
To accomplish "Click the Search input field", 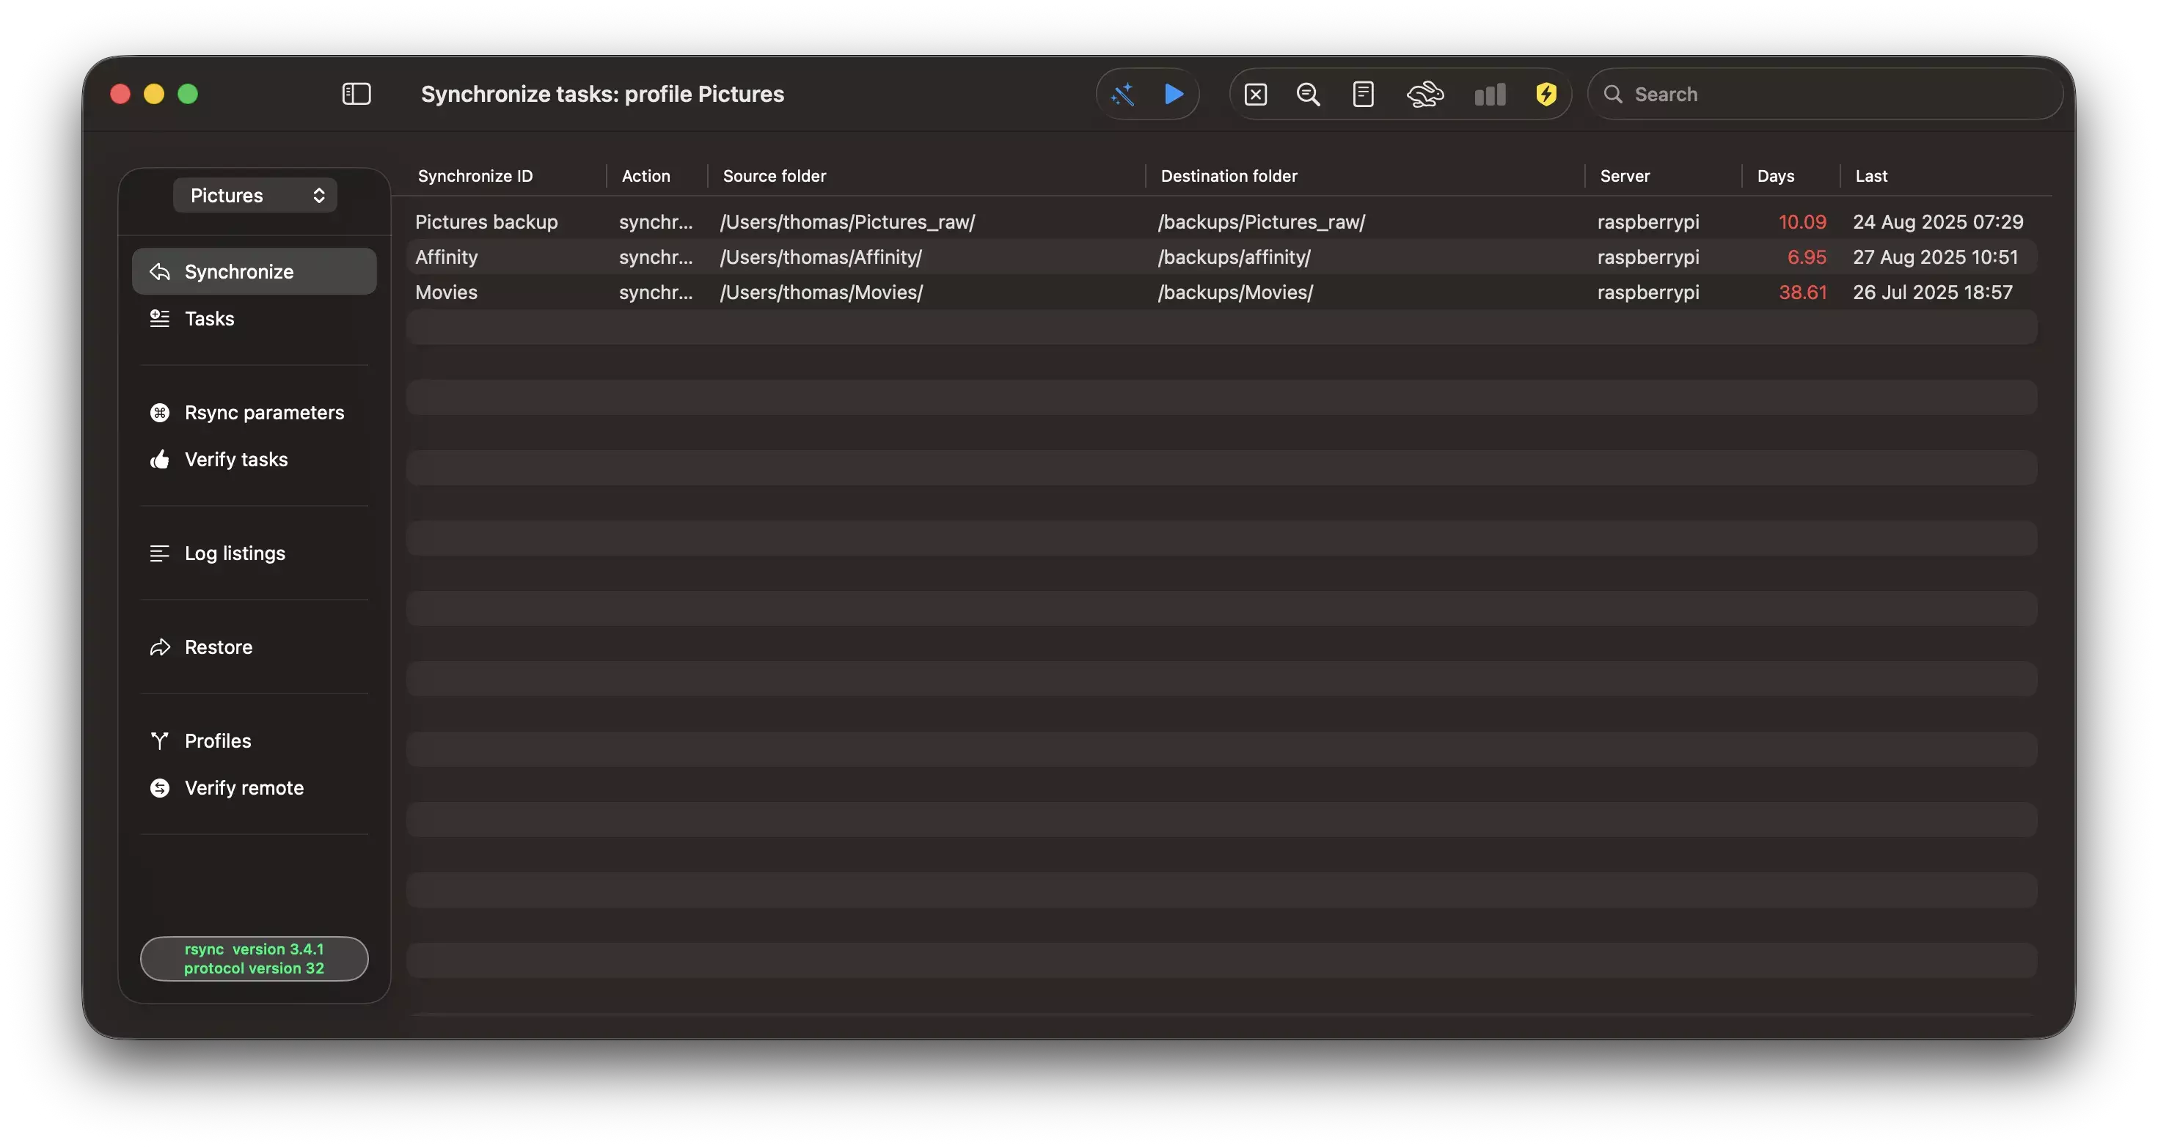I will (x=1835, y=94).
